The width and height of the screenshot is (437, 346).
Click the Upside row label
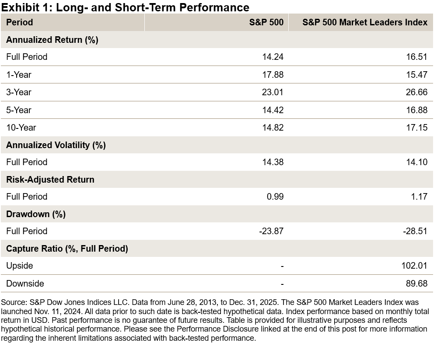click(20, 266)
